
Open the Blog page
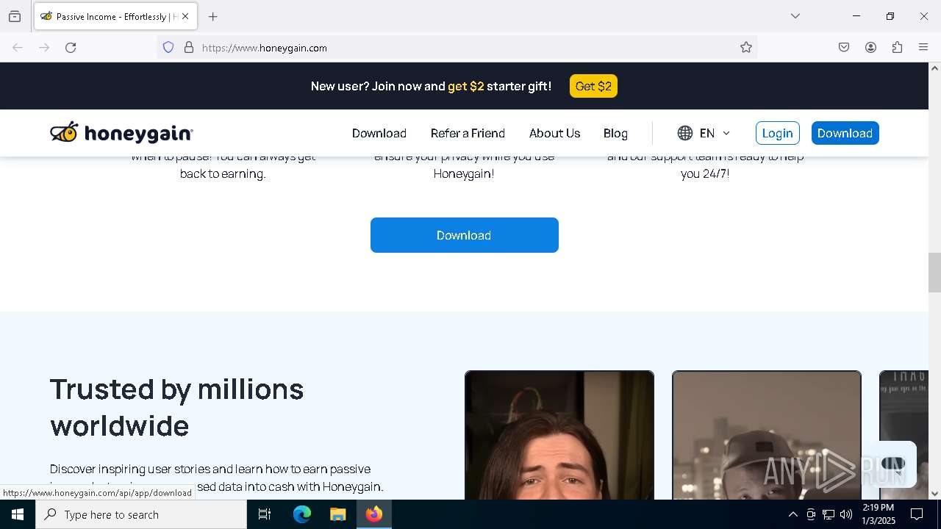pos(615,133)
